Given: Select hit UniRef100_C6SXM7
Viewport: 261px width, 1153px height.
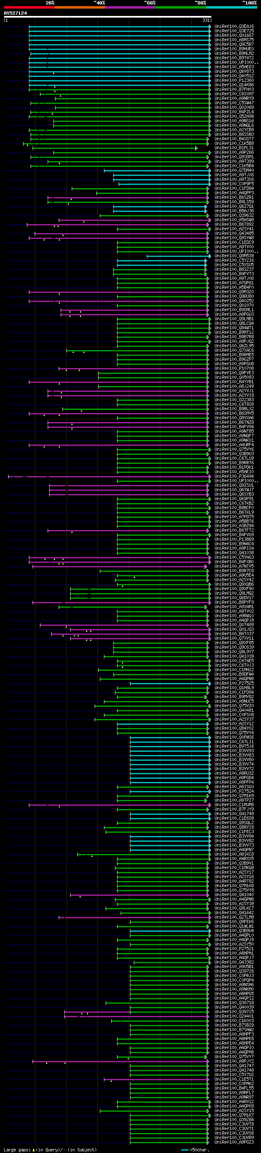Looking at the screenshot, I should click(x=234, y=94).
